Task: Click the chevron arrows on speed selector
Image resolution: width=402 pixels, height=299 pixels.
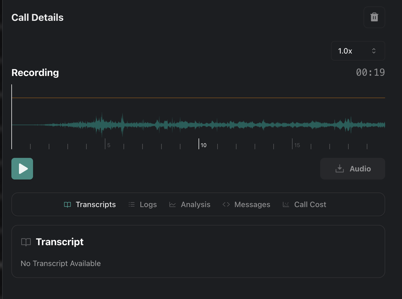Action: pyautogui.click(x=374, y=51)
